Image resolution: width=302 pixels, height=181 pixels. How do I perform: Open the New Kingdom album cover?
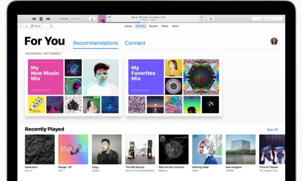(x=241, y=149)
